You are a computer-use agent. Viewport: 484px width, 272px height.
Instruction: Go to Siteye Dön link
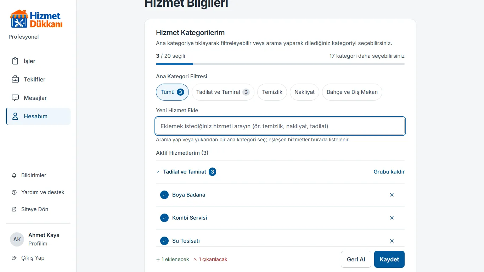[38, 209]
